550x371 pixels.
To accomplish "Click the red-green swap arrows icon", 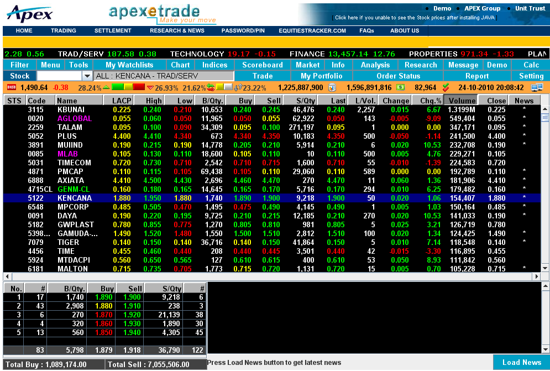I will coord(210,87).
